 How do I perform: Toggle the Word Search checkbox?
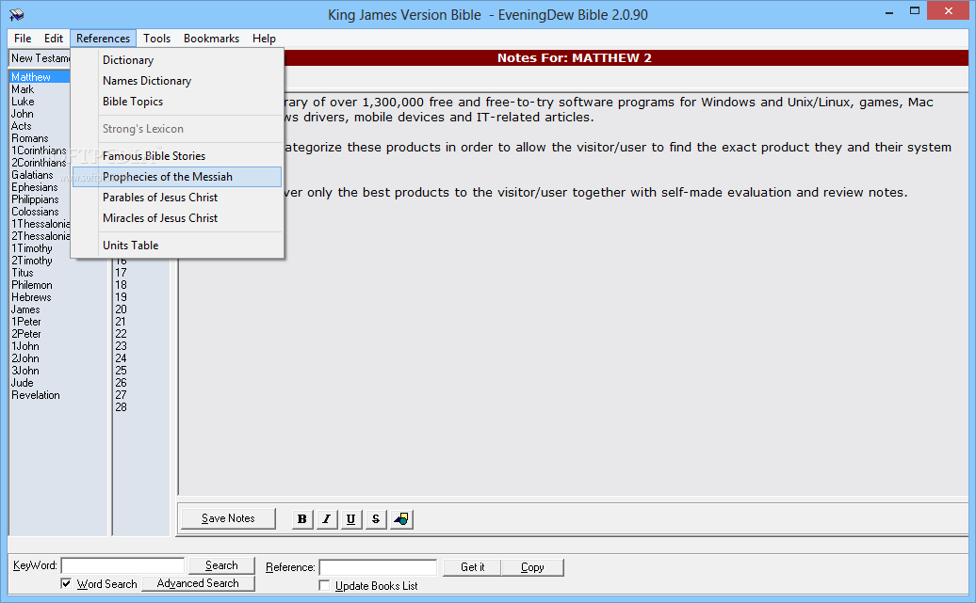66,583
